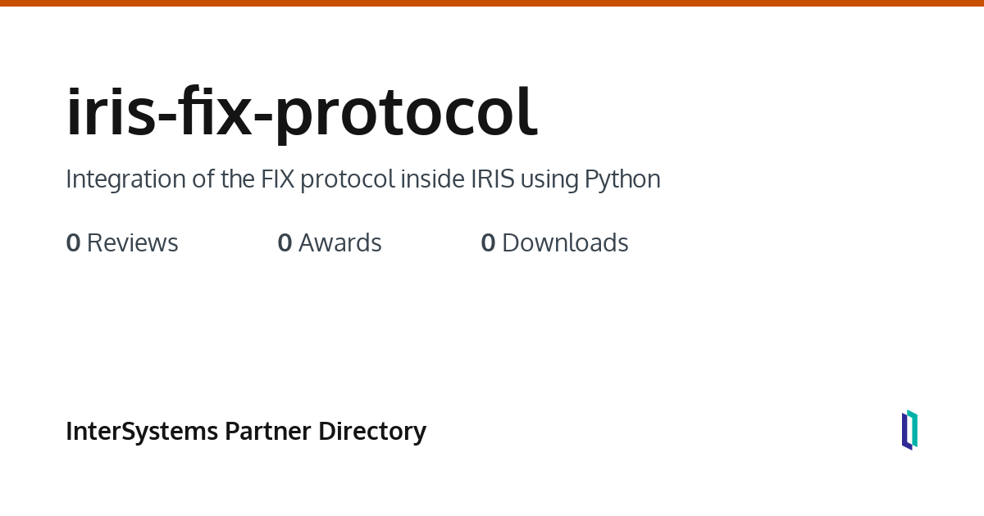This screenshot has height=516, width=984.
Task: Click the zero number beside Reviews
Action: (73, 243)
